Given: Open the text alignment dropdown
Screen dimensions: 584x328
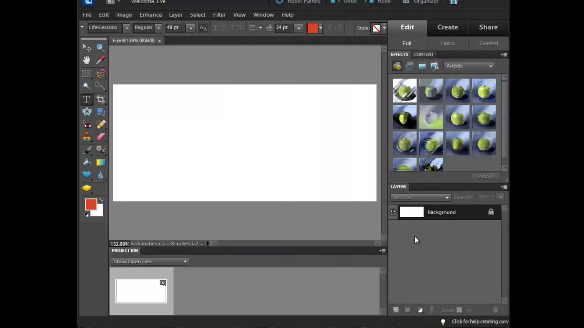Looking at the screenshot, I should click(x=255, y=28).
